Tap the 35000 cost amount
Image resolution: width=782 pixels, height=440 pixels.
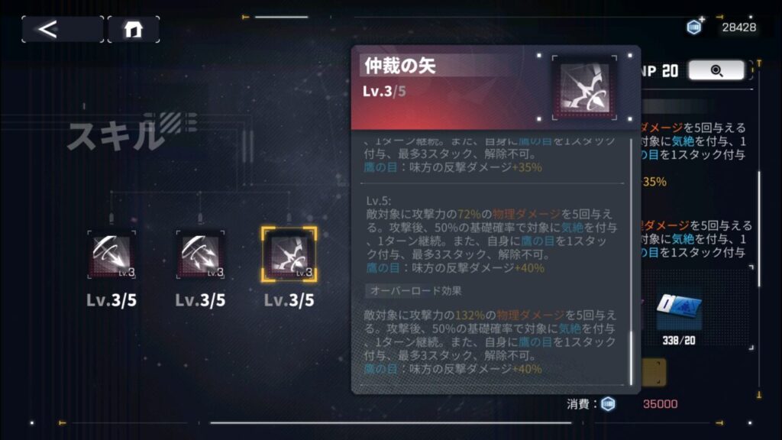(x=660, y=403)
